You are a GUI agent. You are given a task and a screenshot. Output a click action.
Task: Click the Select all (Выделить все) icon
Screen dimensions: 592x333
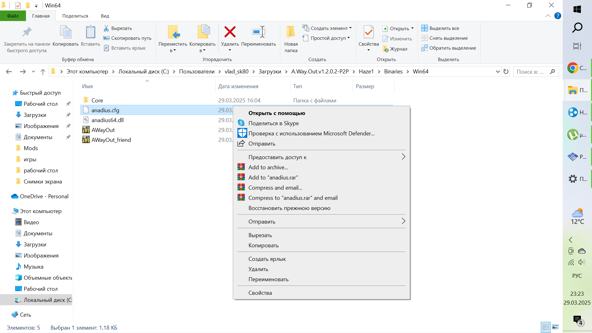[x=425, y=28]
